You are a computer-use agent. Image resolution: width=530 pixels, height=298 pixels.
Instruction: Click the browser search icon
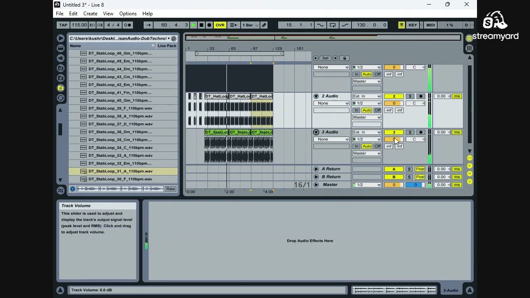tap(173, 38)
